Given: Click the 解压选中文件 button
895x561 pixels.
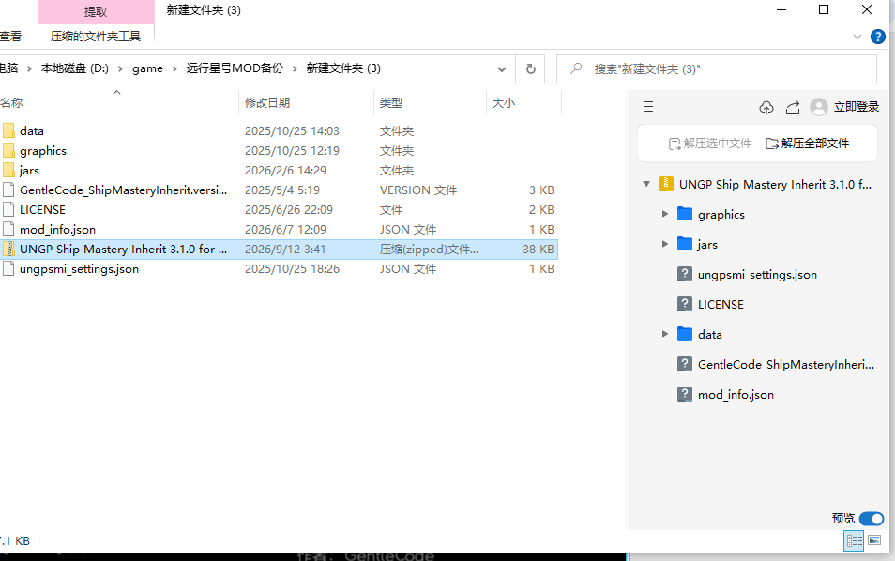Looking at the screenshot, I should coord(710,144).
